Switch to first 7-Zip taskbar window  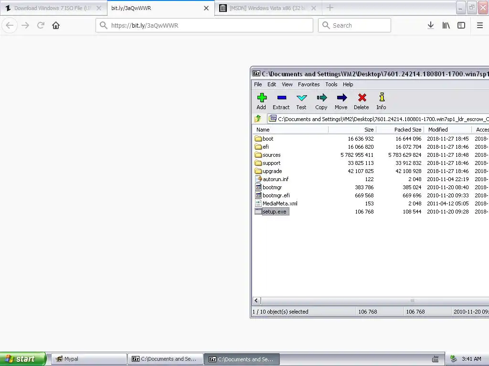click(x=166, y=359)
